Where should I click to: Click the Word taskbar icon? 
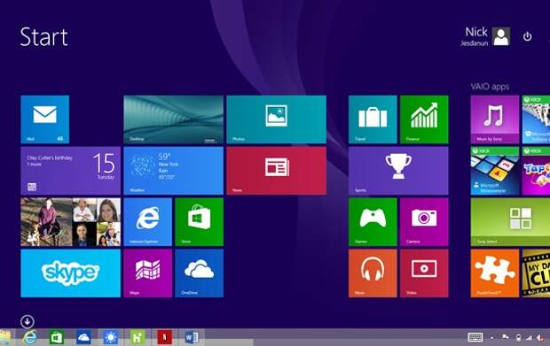[x=192, y=338]
